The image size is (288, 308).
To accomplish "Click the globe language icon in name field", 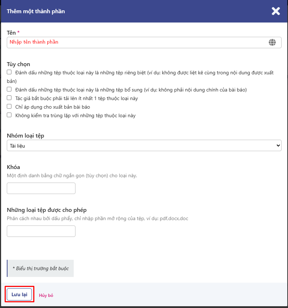I will (x=272, y=43).
